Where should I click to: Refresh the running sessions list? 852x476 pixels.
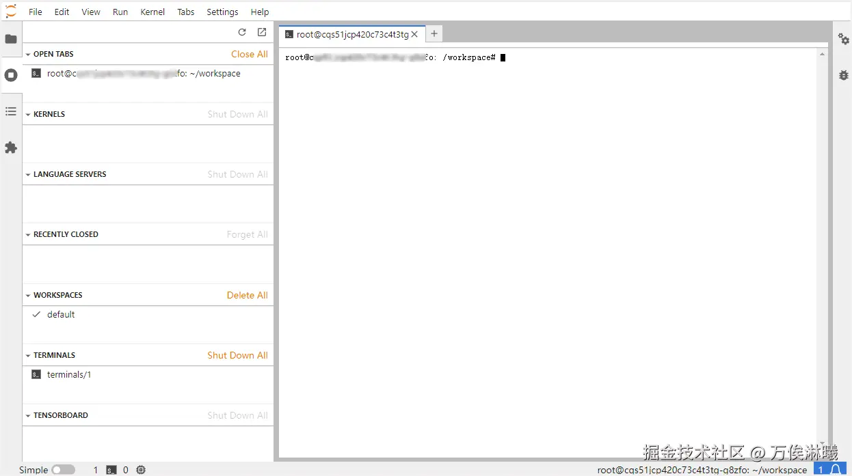pyautogui.click(x=242, y=32)
